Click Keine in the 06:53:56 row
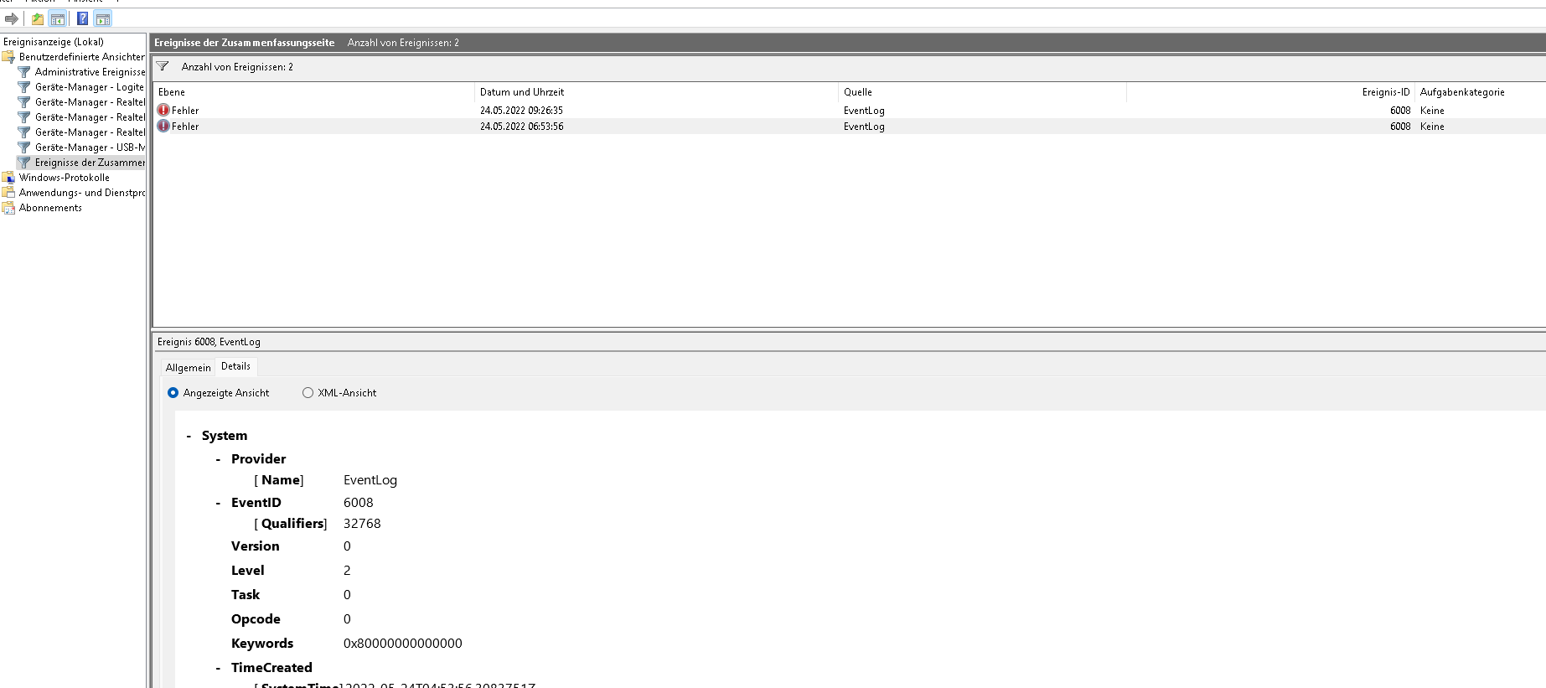 coord(1432,127)
